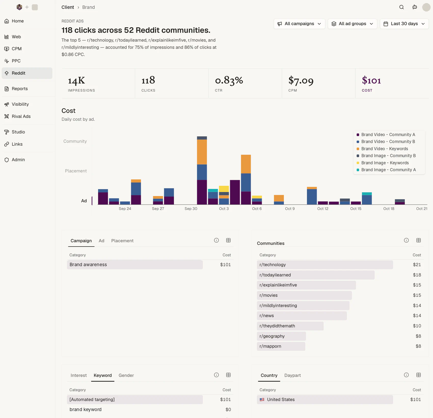This screenshot has width=433, height=418.
Task: Open table view for Country panel
Action: [418, 375]
